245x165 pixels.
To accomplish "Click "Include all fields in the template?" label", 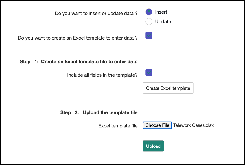I will point(102,75).
